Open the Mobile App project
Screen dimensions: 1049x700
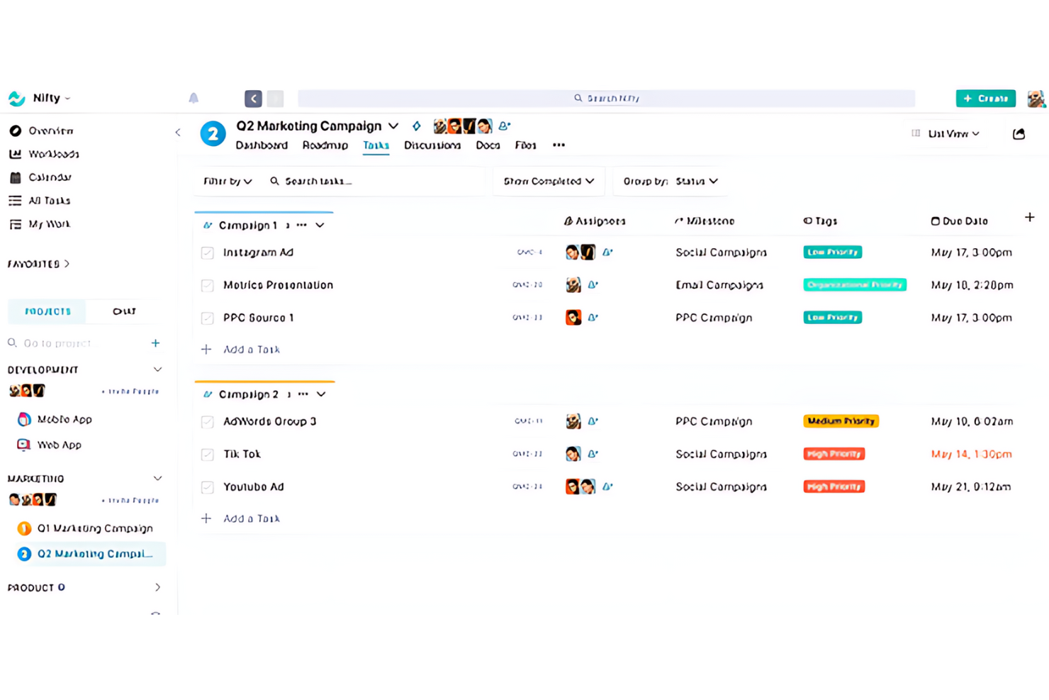(x=55, y=419)
